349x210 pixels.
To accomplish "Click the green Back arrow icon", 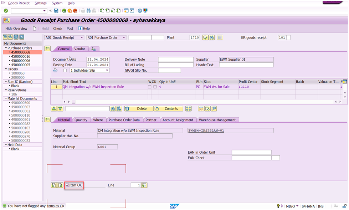I will pyautogui.click(x=64, y=11).
